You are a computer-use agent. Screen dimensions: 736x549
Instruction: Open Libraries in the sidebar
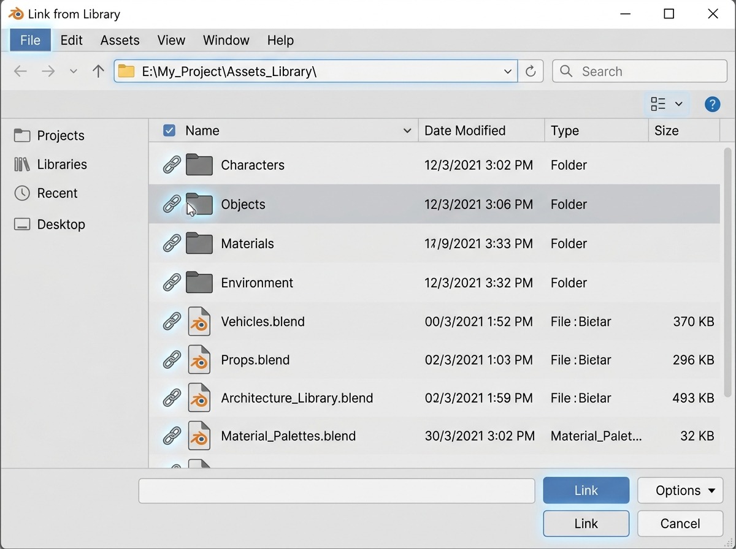pos(50,164)
